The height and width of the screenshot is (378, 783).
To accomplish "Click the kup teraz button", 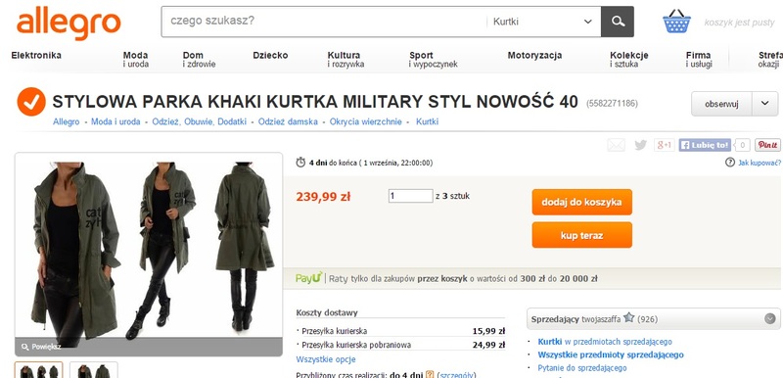I will coord(581,235).
